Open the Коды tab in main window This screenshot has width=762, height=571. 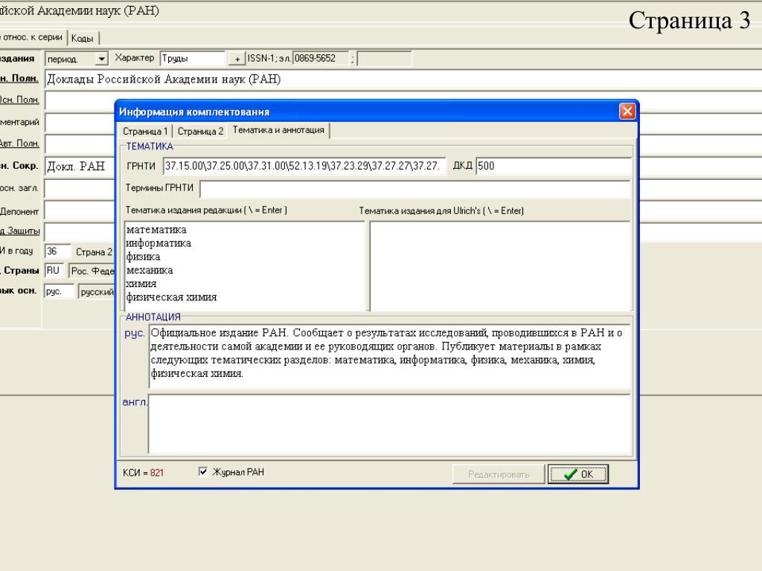coord(82,38)
